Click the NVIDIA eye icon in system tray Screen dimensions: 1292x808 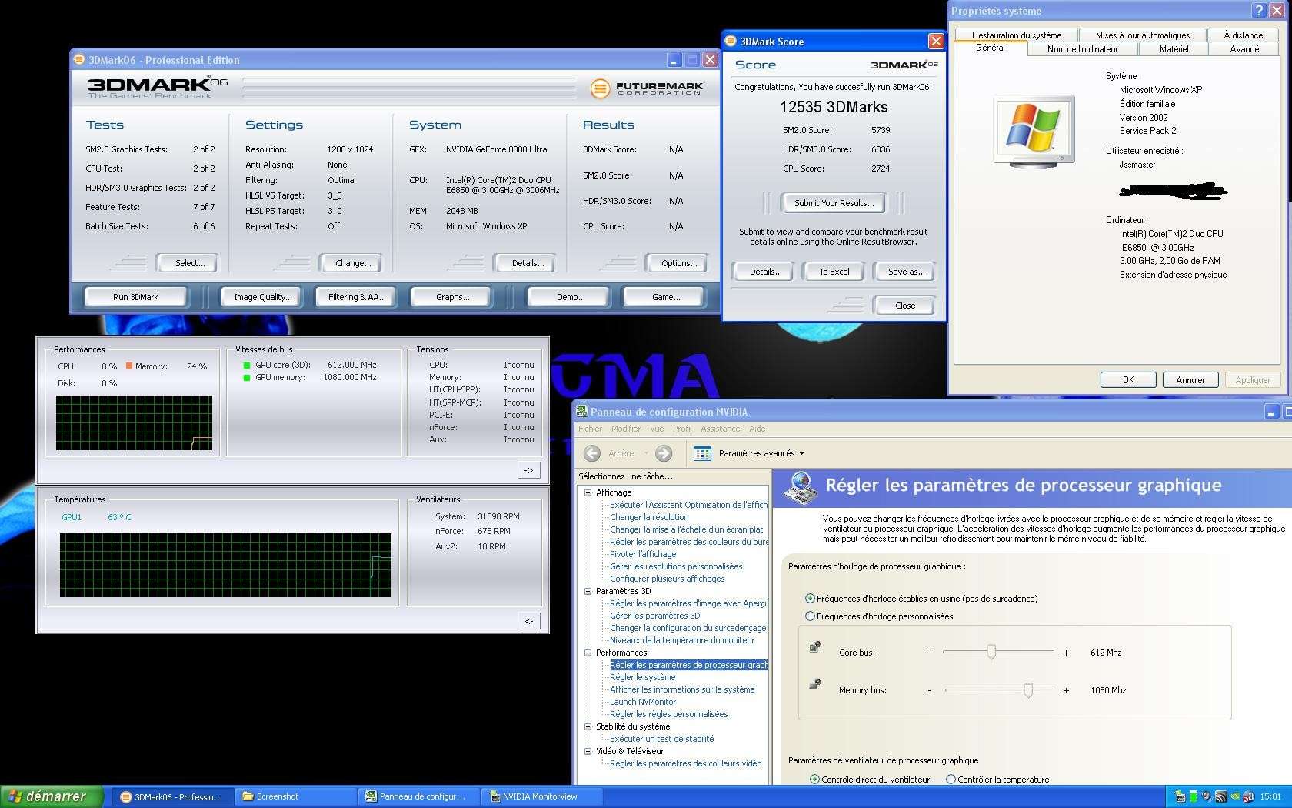1234,796
